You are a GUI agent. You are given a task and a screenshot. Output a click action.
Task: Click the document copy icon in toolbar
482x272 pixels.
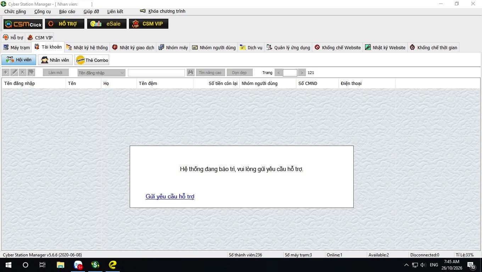click(x=31, y=73)
